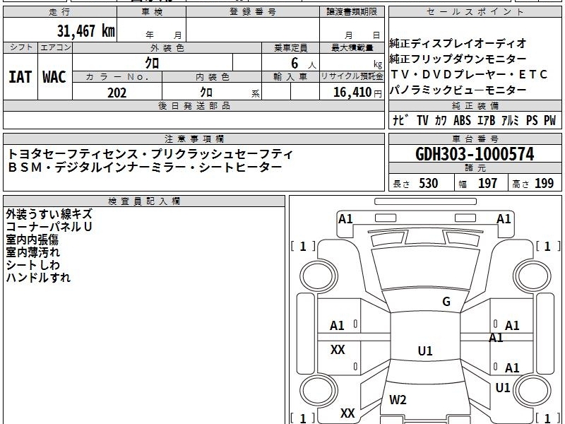
Task: Click the カラーNo. header
Action: click(x=117, y=77)
